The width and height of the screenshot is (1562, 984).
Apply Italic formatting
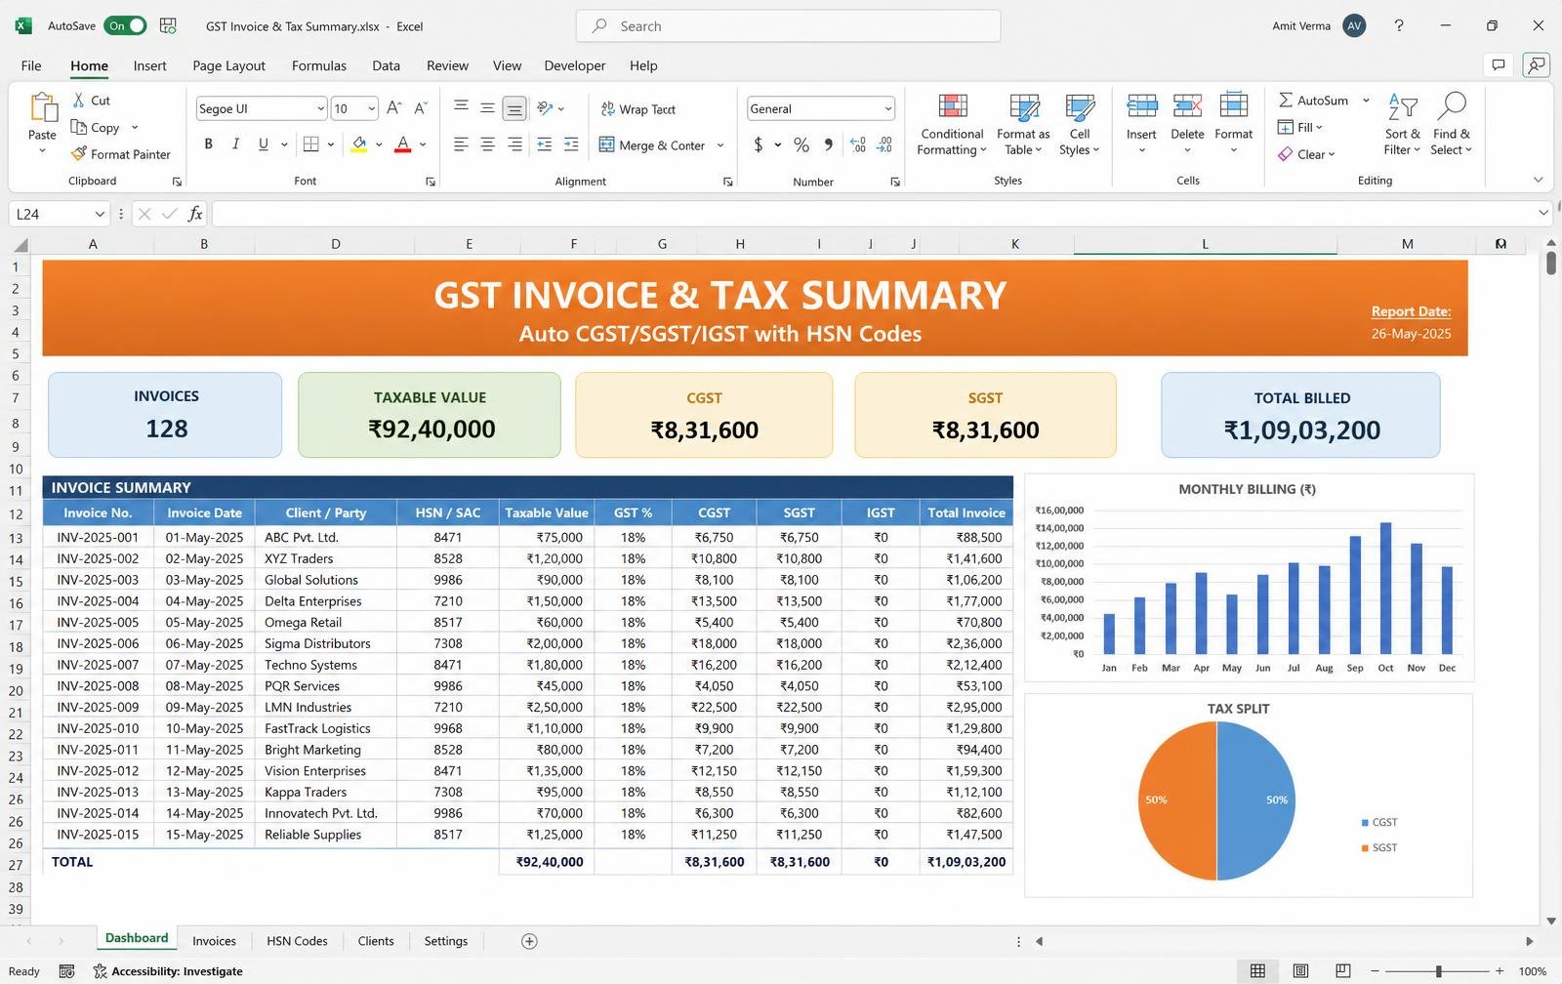[235, 144]
